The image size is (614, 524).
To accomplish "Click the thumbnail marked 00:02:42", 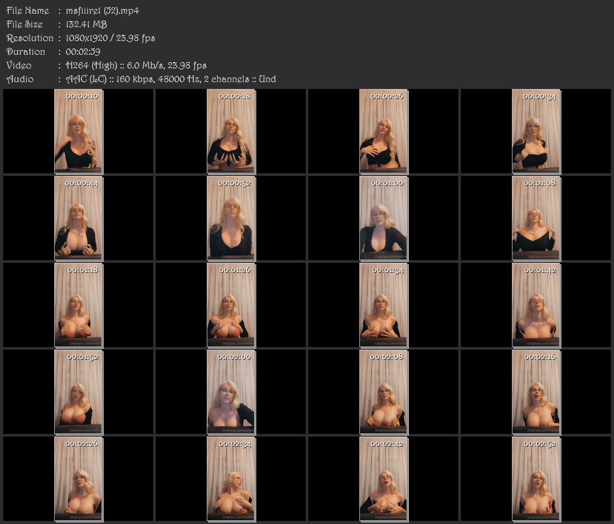I will click(384, 479).
